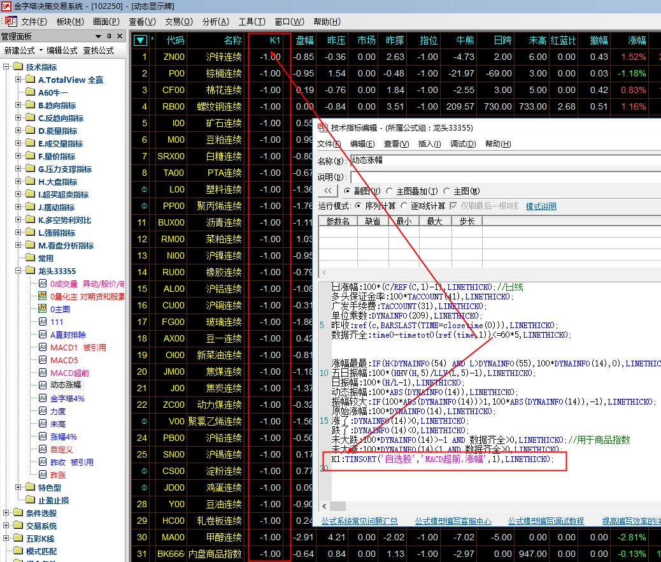Select 0量化主 formula icon

coord(43,296)
